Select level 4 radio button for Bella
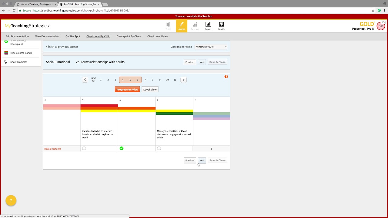Screen dimensions: 388x218 tap(84, 148)
